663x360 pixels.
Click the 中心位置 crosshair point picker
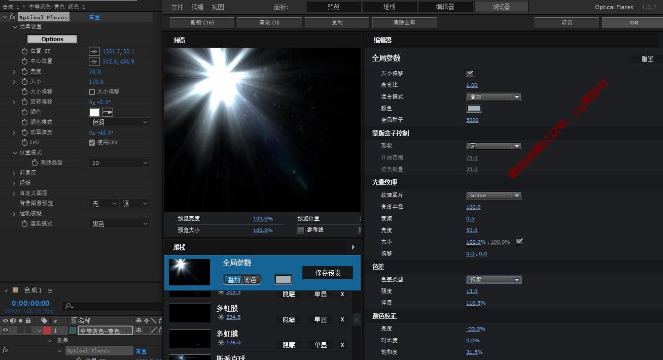point(94,61)
